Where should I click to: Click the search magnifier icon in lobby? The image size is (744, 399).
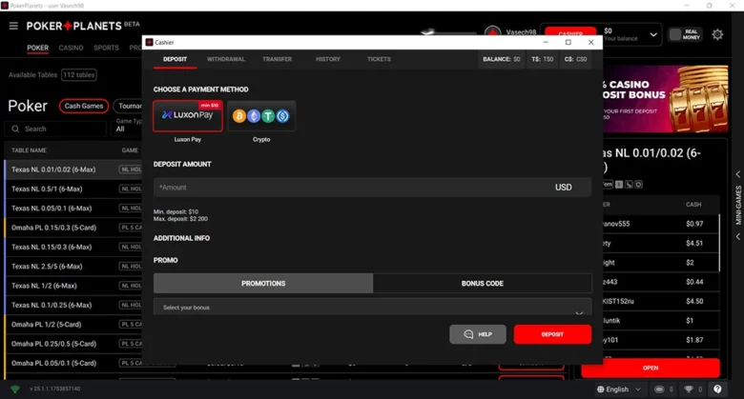coord(15,129)
